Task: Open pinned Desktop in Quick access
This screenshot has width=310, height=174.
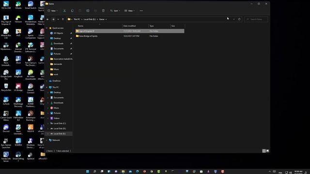Action: click(x=57, y=38)
